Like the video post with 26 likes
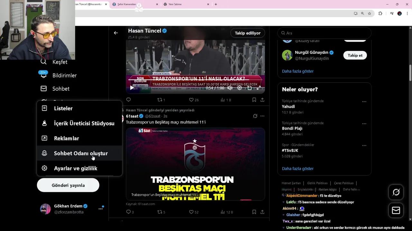Screen dimensions: 412x231 click(x=193, y=100)
